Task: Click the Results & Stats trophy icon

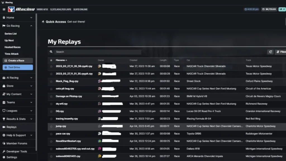Action: coord(4,119)
